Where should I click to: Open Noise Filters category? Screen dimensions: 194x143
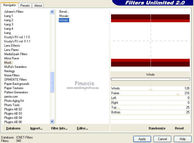click(x=12, y=75)
